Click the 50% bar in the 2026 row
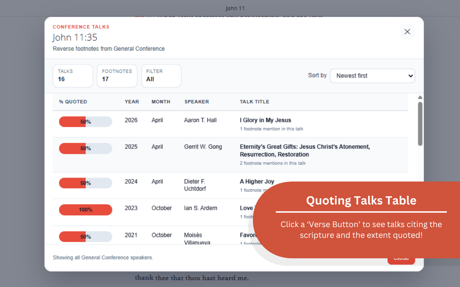Screen dimensions: 460x287 point(86,122)
